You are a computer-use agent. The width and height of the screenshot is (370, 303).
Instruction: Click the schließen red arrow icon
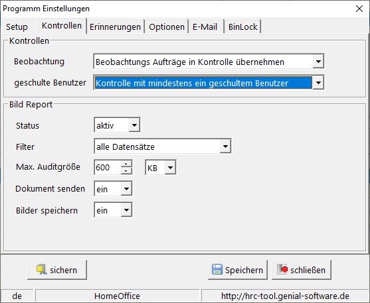click(x=282, y=269)
